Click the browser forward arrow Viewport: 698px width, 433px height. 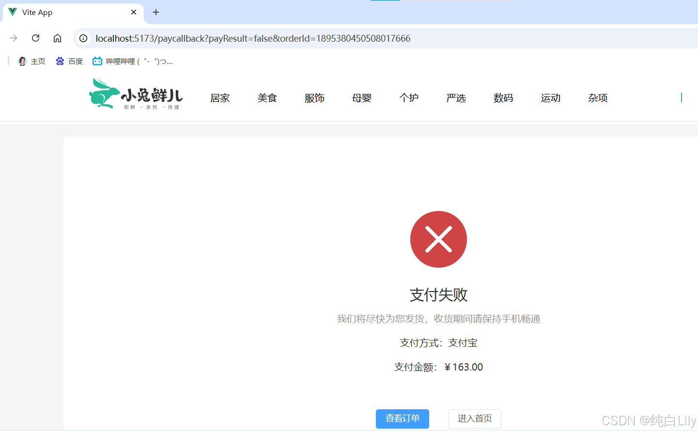point(14,38)
